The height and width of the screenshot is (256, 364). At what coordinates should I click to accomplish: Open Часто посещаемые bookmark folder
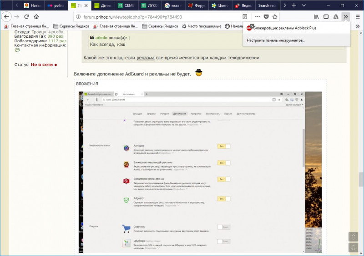202,26
